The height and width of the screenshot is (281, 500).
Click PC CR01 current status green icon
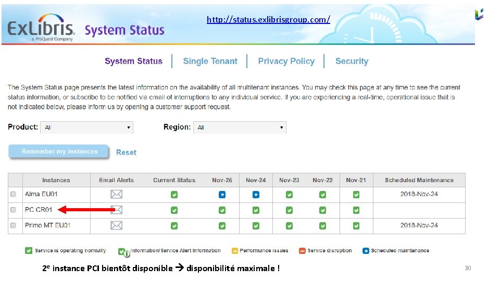pyautogui.click(x=174, y=210)
